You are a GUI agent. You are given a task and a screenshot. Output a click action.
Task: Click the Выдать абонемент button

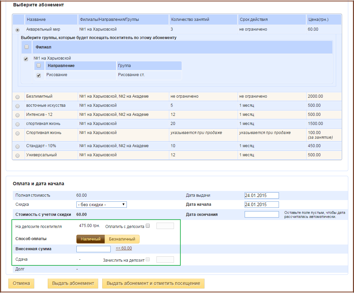click(73, 283)
